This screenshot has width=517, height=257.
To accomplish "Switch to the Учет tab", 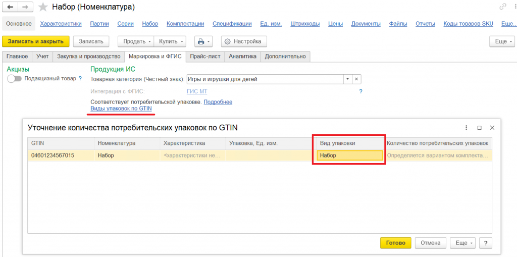I will (42, 57).
